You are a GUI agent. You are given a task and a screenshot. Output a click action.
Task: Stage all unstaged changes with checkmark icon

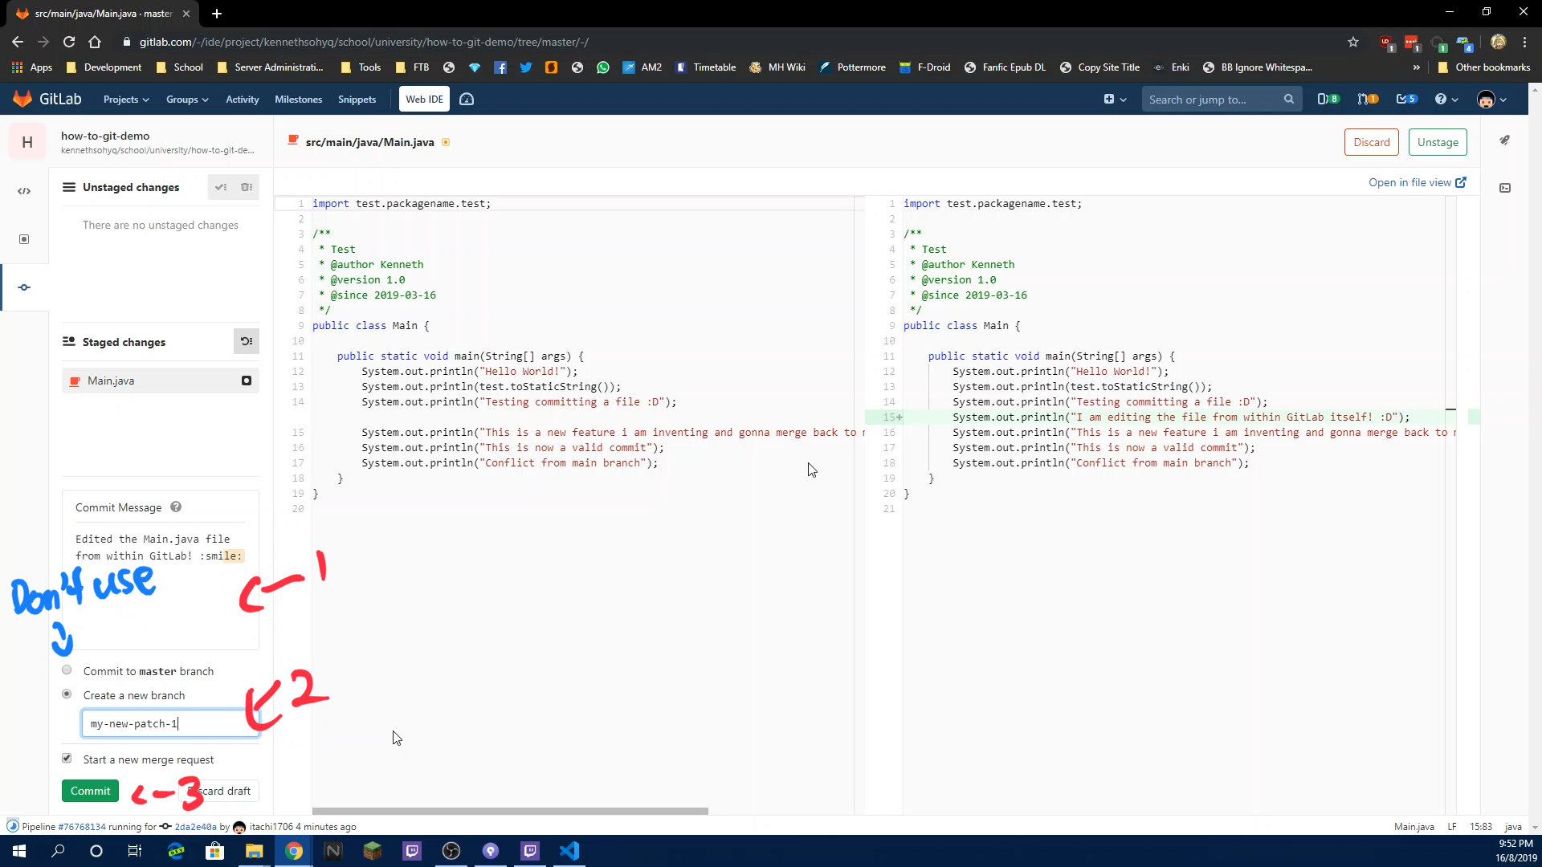[x=221, y=187]
